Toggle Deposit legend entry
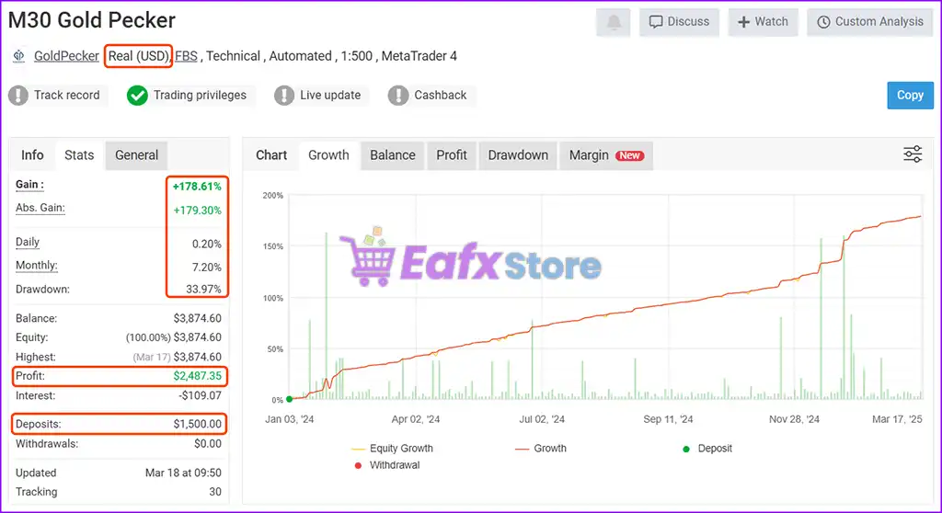942x513 pixels. pyautogui.click(x=707, y=448)
